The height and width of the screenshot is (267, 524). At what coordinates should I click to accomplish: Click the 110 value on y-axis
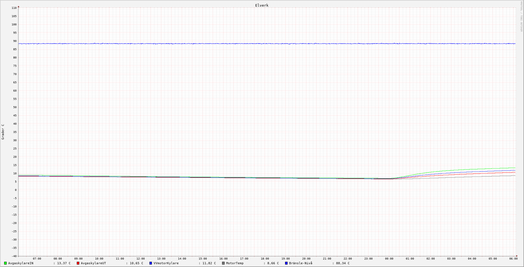[x=14, y=8]
